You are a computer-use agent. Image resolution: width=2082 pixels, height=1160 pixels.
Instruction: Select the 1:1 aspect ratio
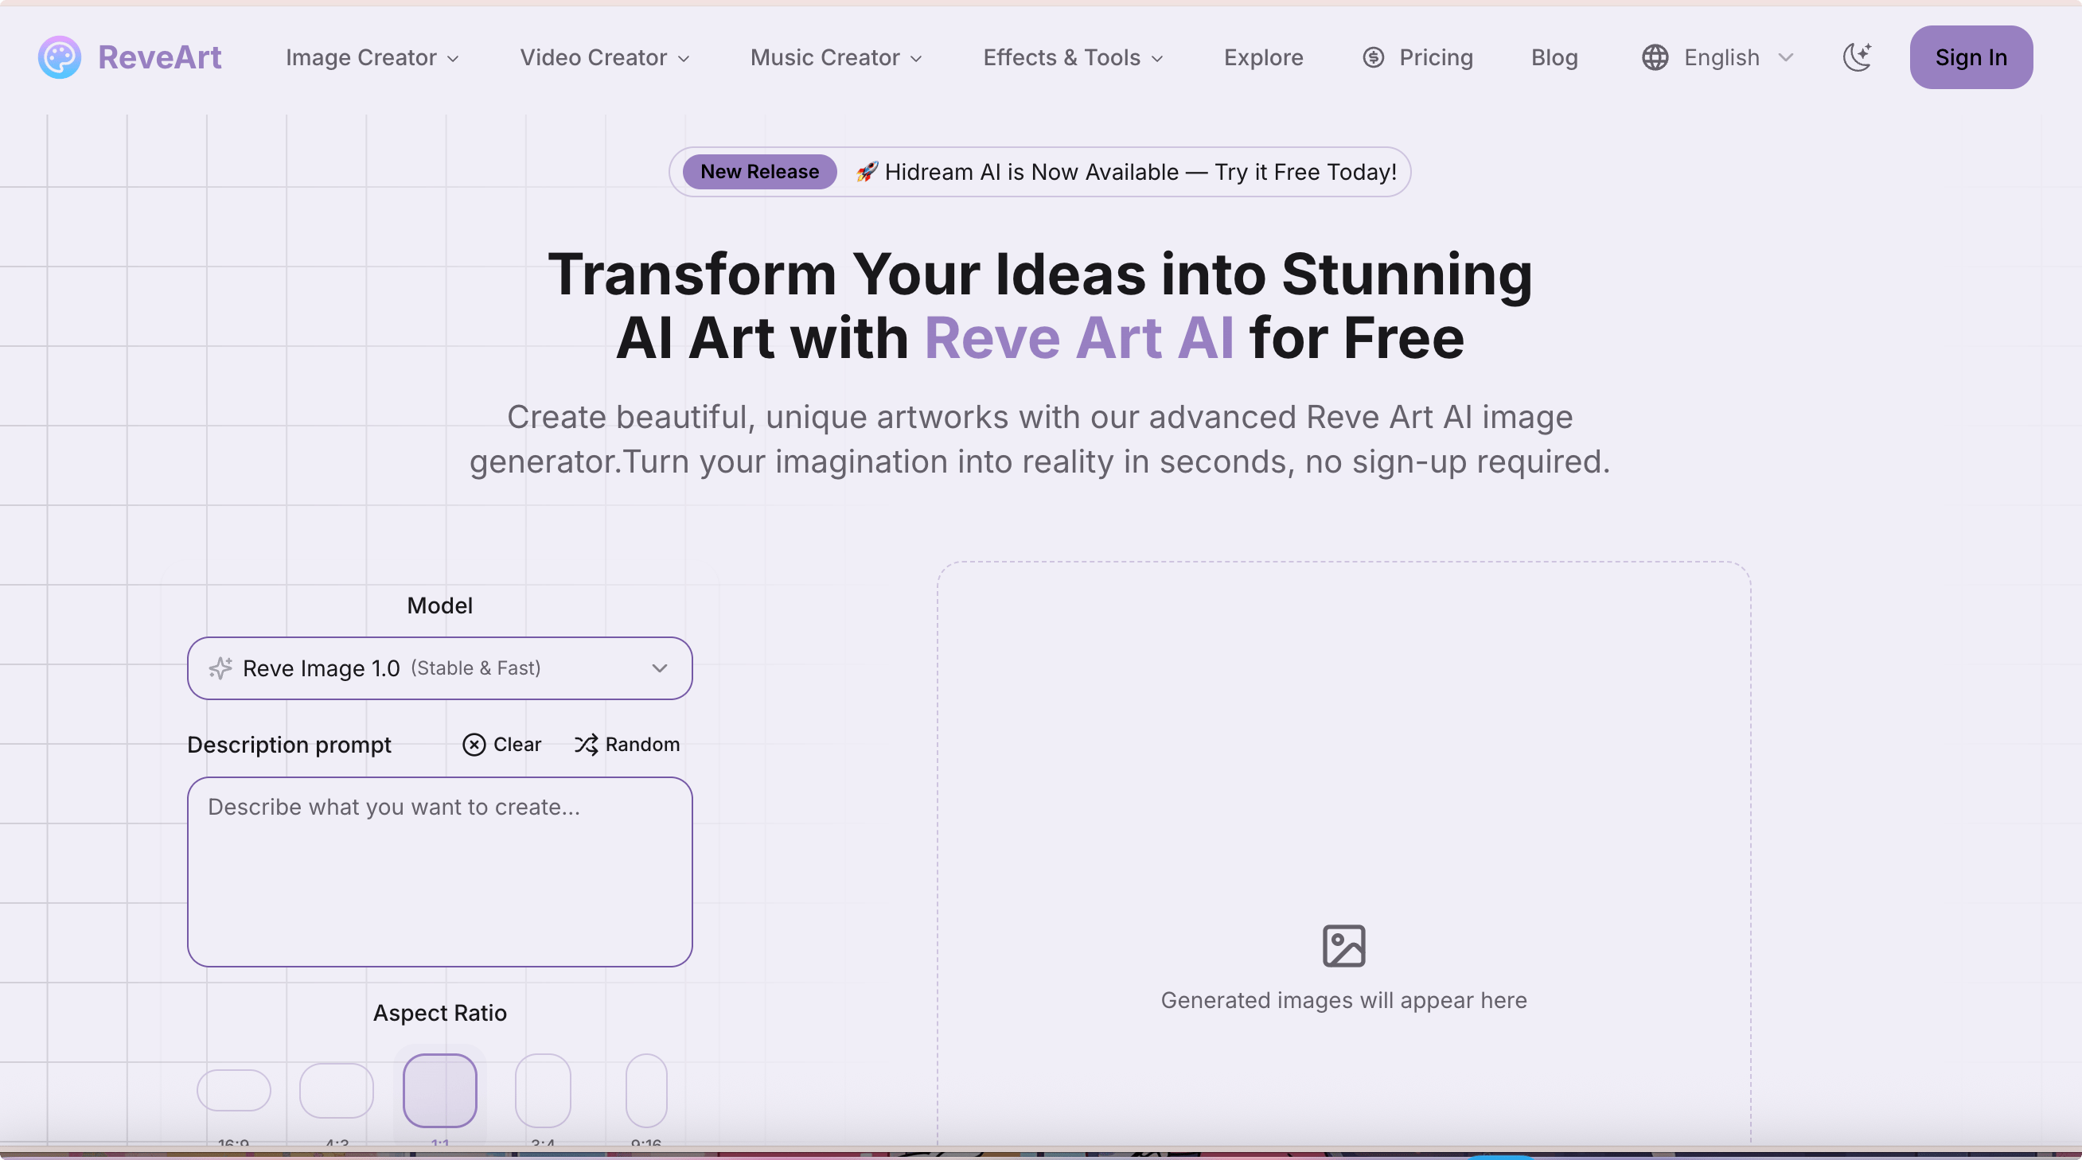439,1092
